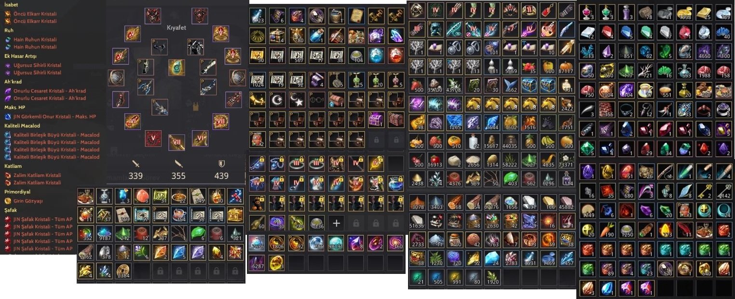Select the shield defense stat icon above 439
735x299 pixels.
(221, 164)
